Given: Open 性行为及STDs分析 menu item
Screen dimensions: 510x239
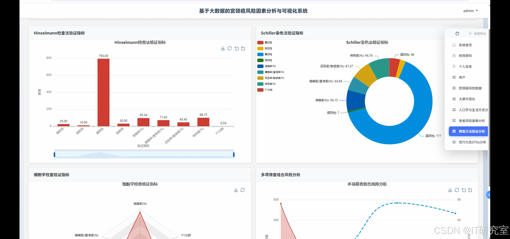Looking at the screenshot, I should tap(468, 142).
